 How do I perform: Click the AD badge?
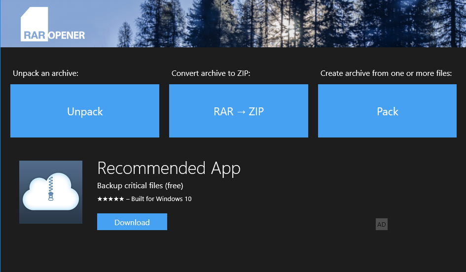[381, 225]
